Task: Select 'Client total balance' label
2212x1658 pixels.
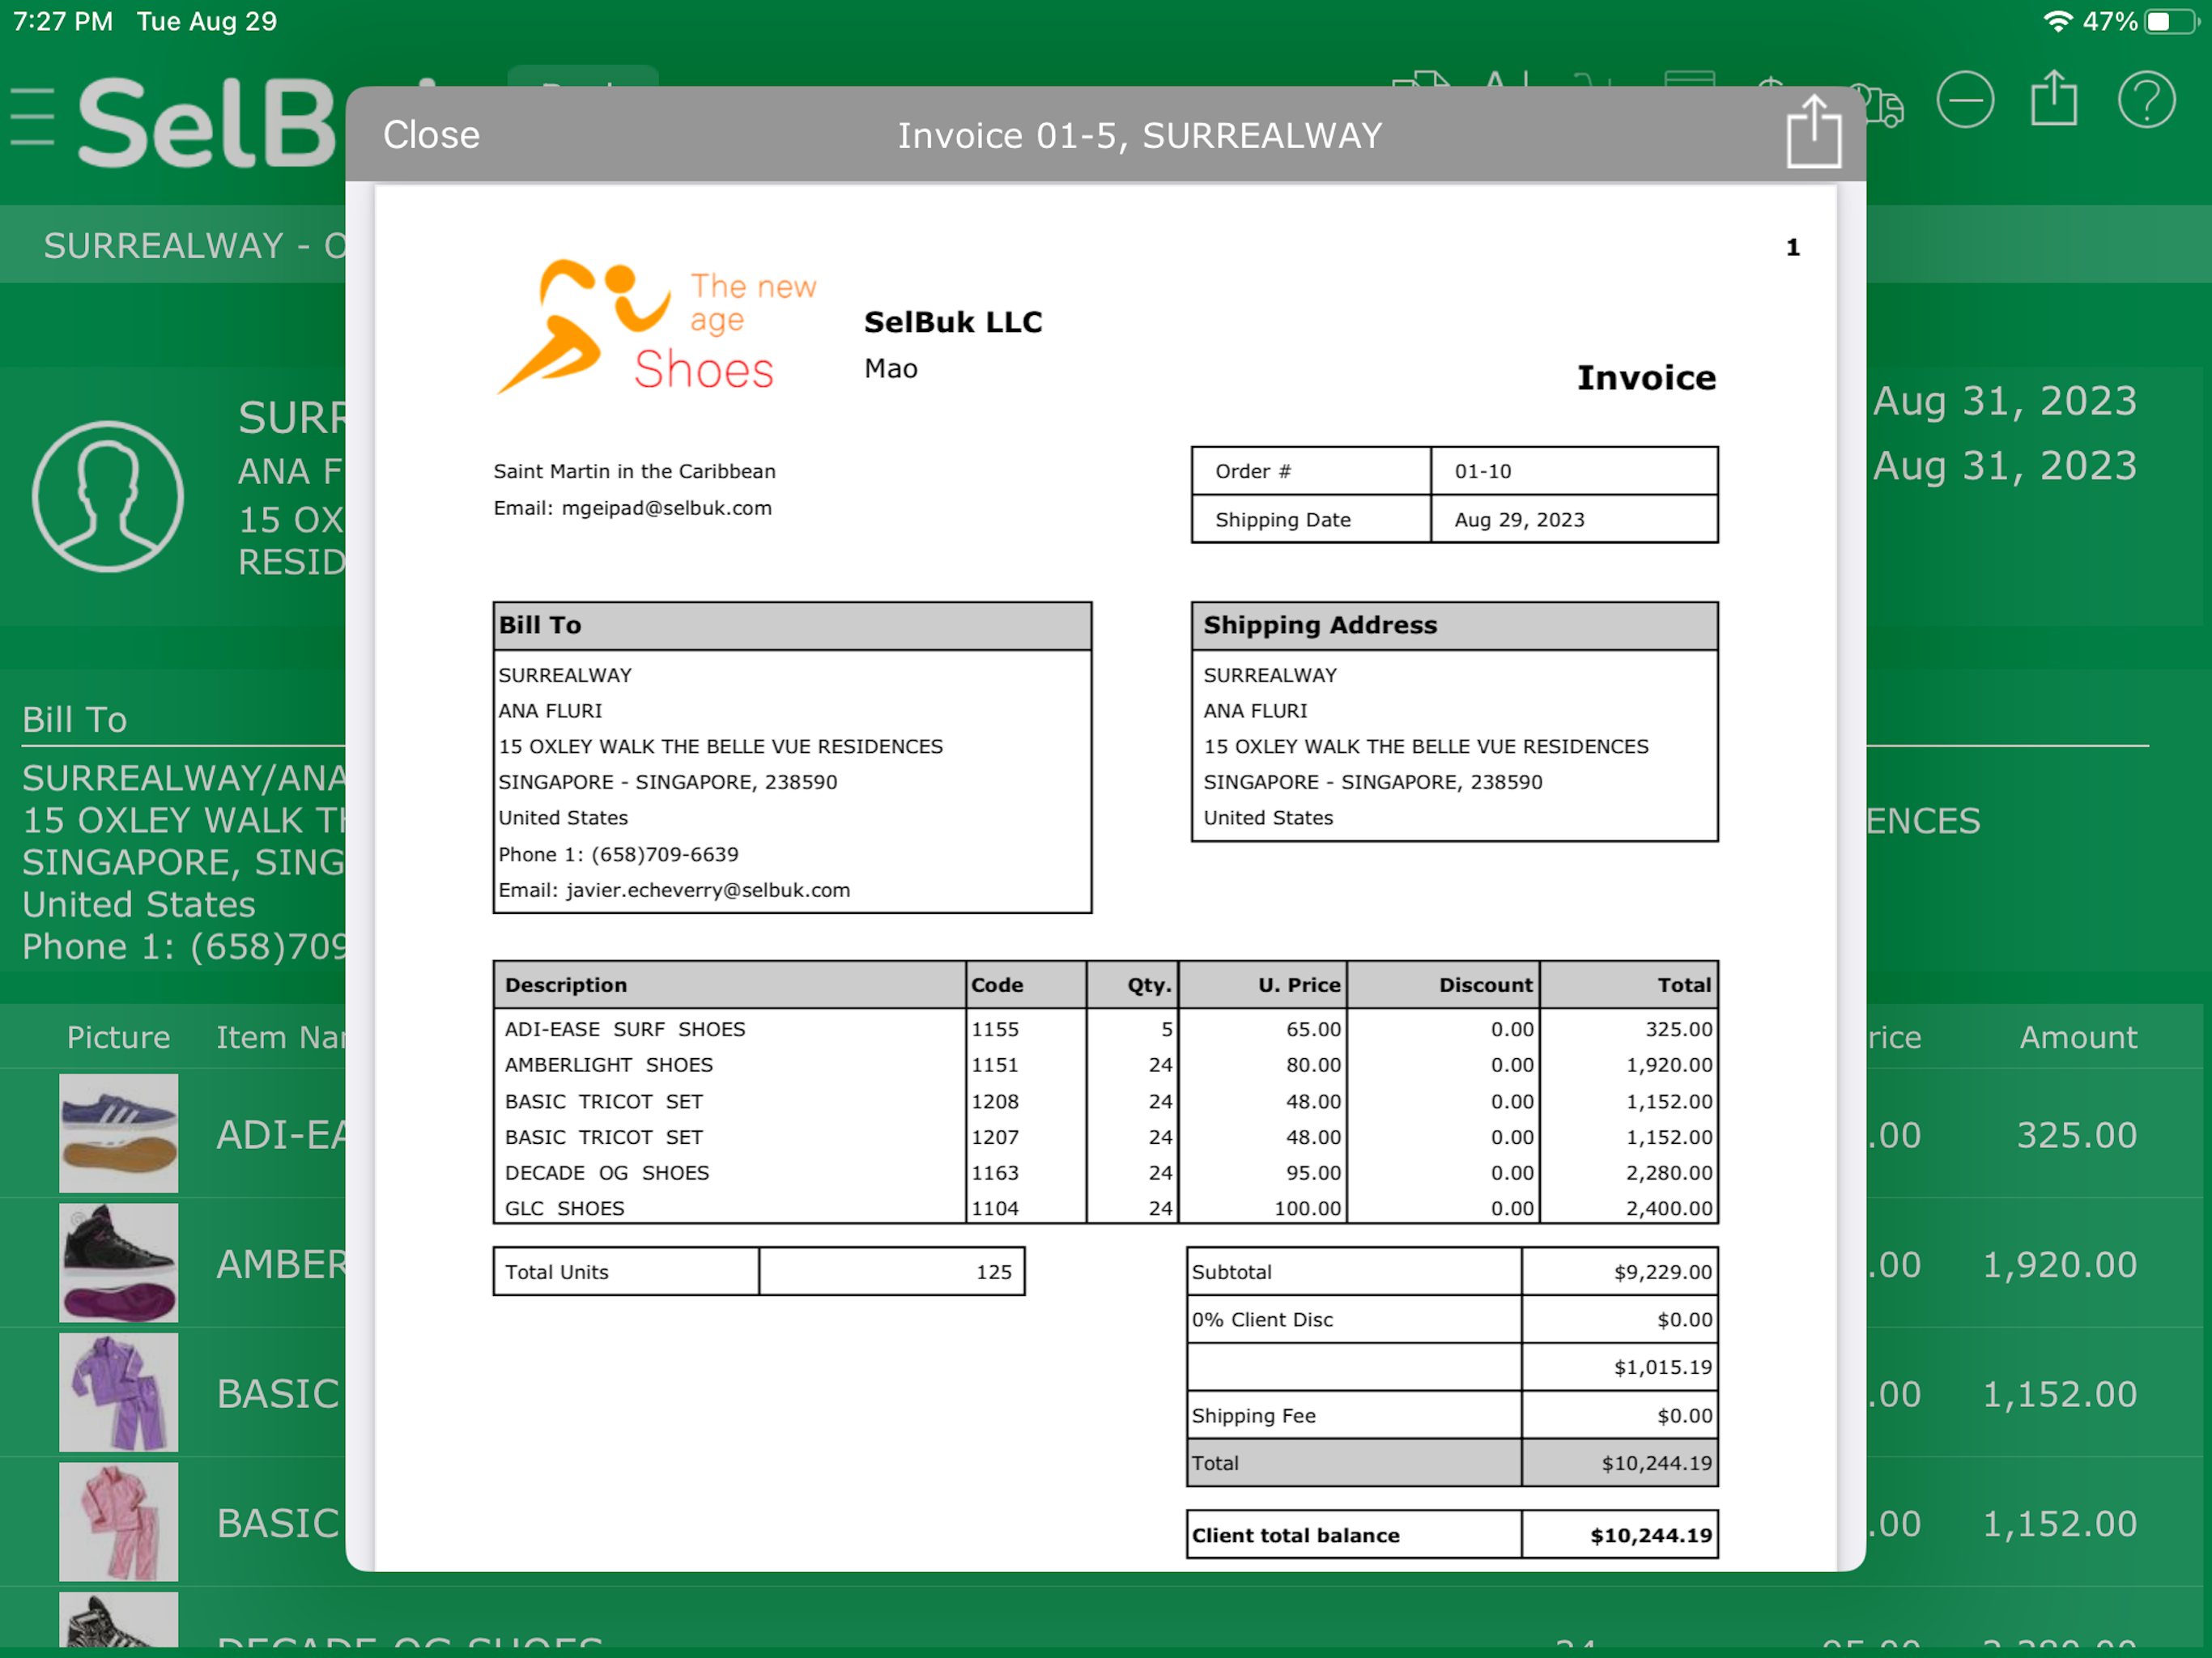Action: tap(1295, 1535)
